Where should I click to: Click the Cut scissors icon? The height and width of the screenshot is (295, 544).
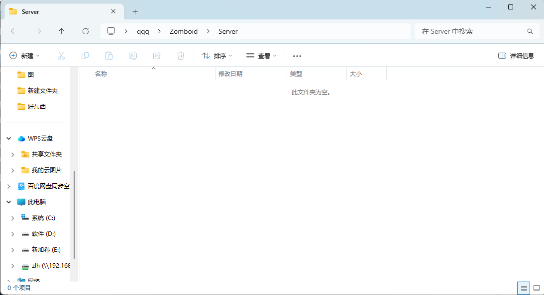click(x=61, y=56)
